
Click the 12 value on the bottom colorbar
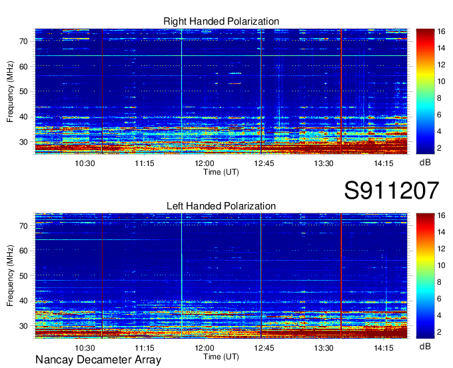click(x=441, y=249)
